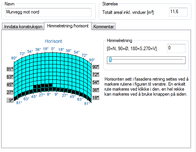This screenshot has height=152, width=196.
Task: Click the Himmelretning slider thumb
Action: [x=110, y=59]
